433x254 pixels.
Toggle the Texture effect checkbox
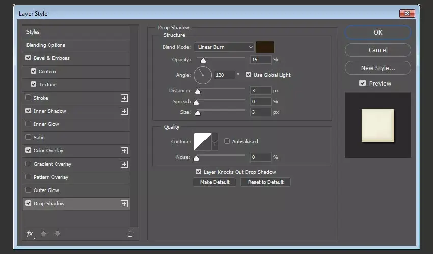[34, 84]
